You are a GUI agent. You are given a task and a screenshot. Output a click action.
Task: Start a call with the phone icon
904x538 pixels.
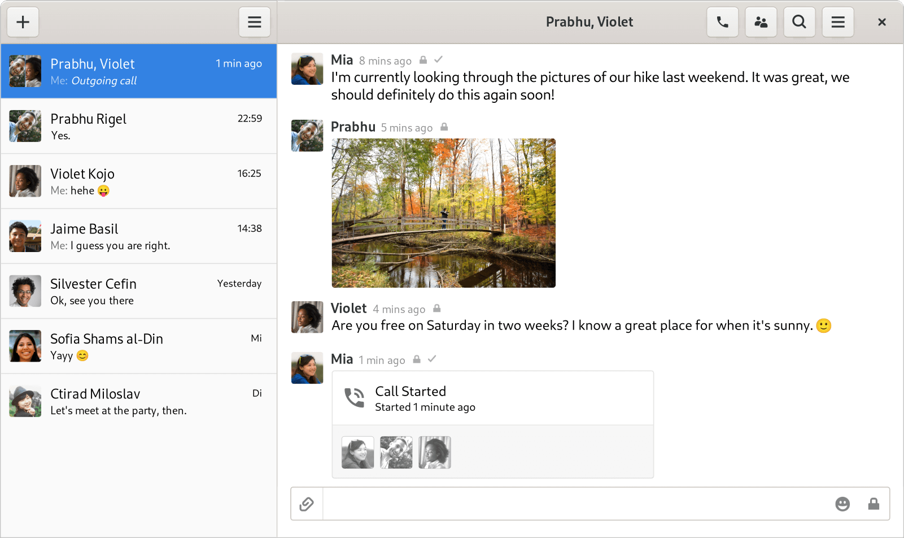click(x=722, y=22)
